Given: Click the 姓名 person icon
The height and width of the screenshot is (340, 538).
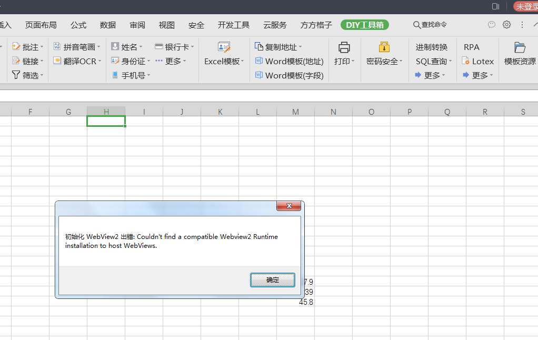Looking at the screenshot, I should [115, 46].
